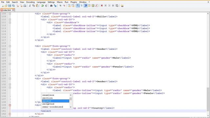The height and width of the screenshot is (118, 210).
Task: Save the file using the Save icon
Action: click(x=10, y=6)
